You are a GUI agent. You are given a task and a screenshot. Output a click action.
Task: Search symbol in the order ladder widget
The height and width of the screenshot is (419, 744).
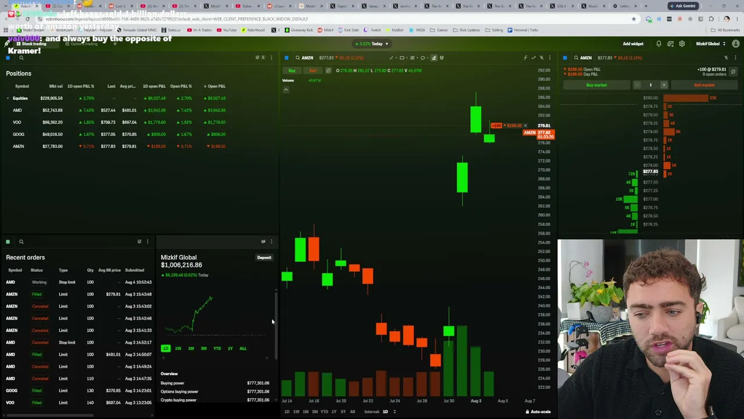576,58
